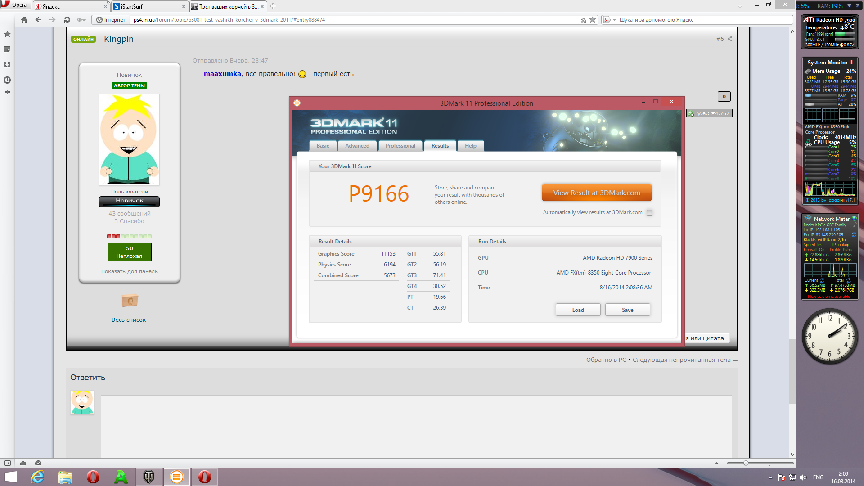Open the Kingpin user profile link
The height and width of the screenshot is (486, 864).
(119, 39)
